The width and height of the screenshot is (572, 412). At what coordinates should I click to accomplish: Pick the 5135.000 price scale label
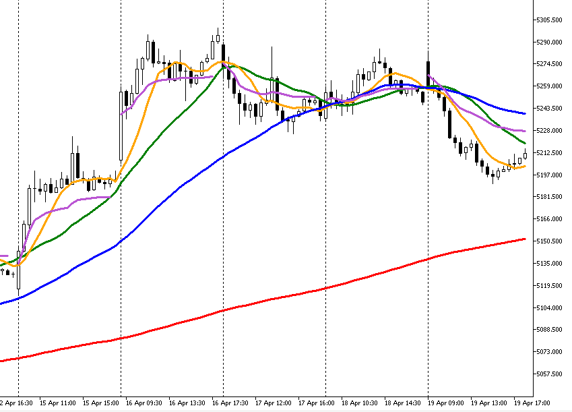[x=549, y=264]
